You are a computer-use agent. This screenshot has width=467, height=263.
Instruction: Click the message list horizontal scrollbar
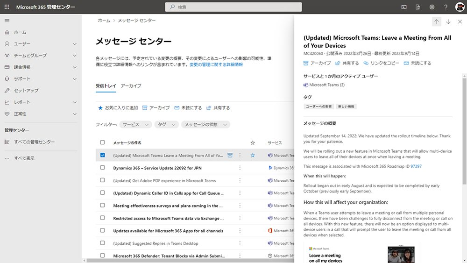pyautogui.click(x=190, y=260)
